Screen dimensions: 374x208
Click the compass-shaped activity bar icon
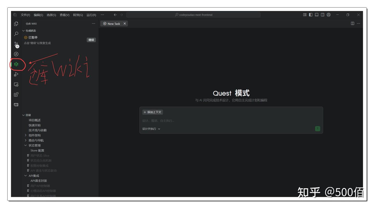(16, 54)
